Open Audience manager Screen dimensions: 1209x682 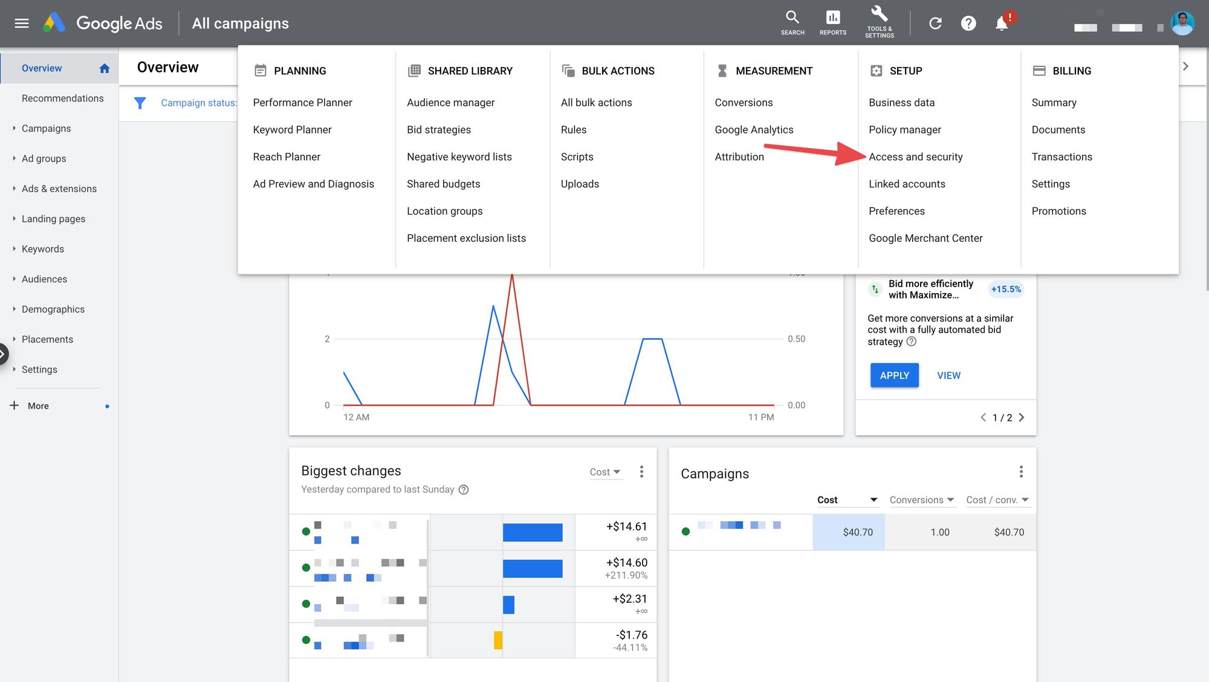coord(450,103)
